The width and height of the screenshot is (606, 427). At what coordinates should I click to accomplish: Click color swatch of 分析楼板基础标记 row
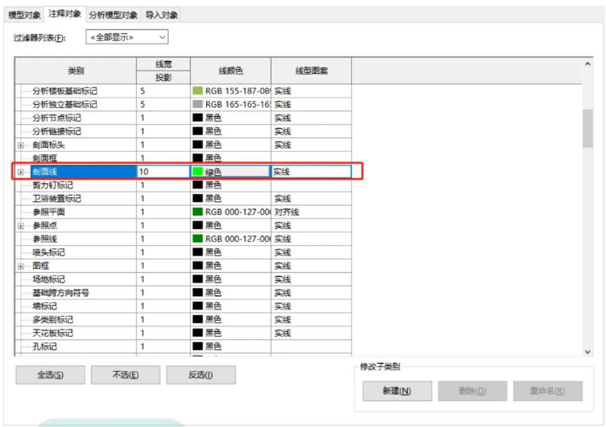(197, 91)
